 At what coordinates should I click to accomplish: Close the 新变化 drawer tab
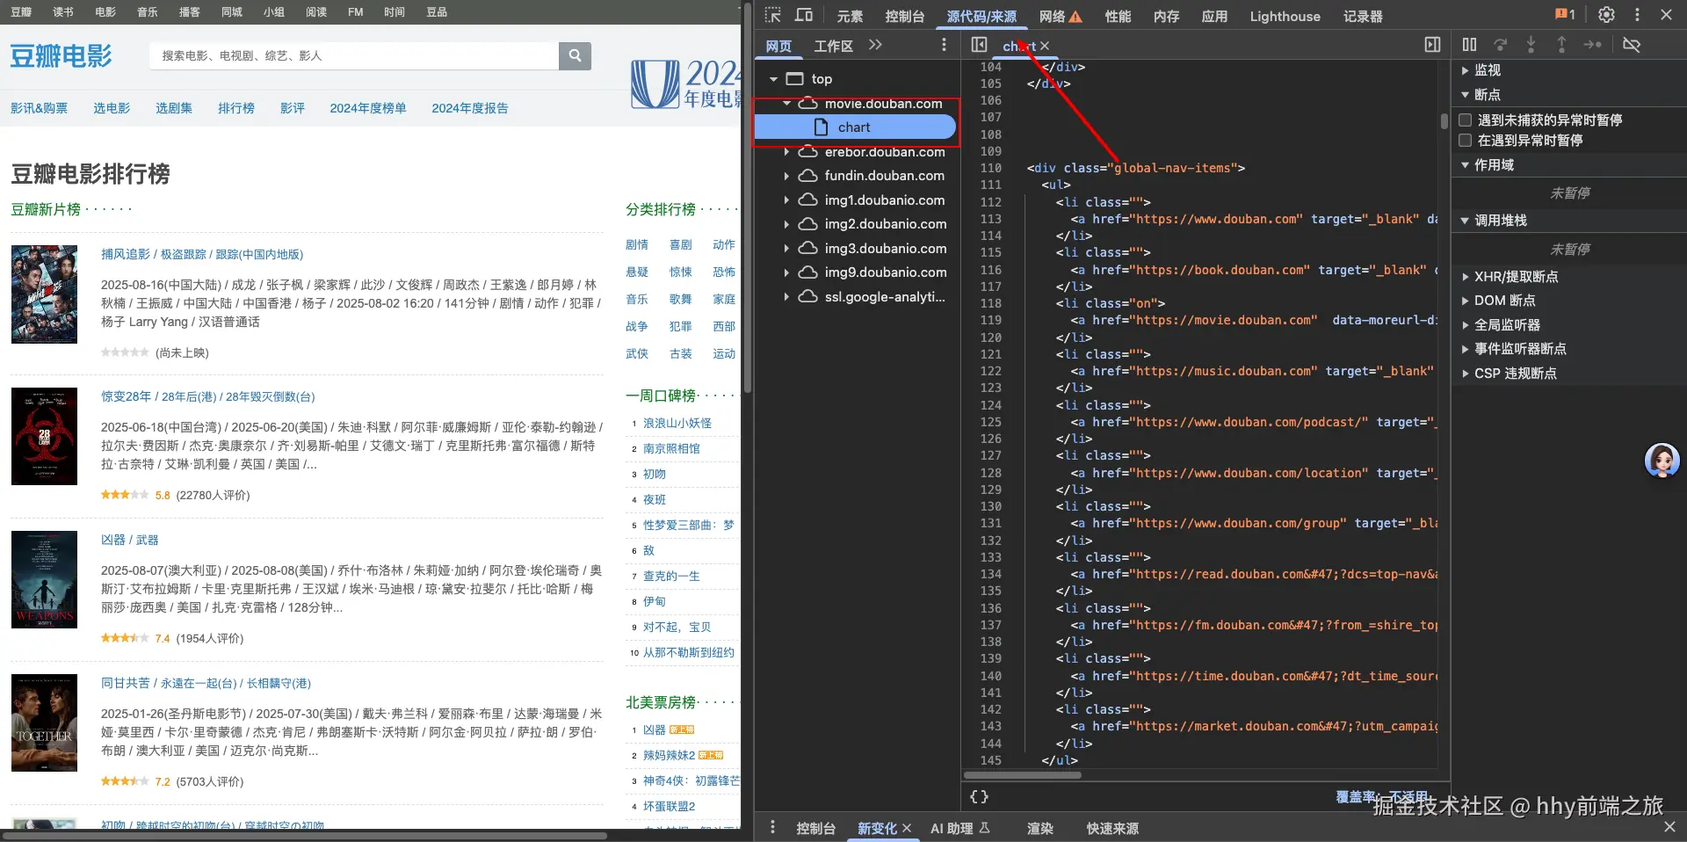pyautogui.click(x=907, y=828)
